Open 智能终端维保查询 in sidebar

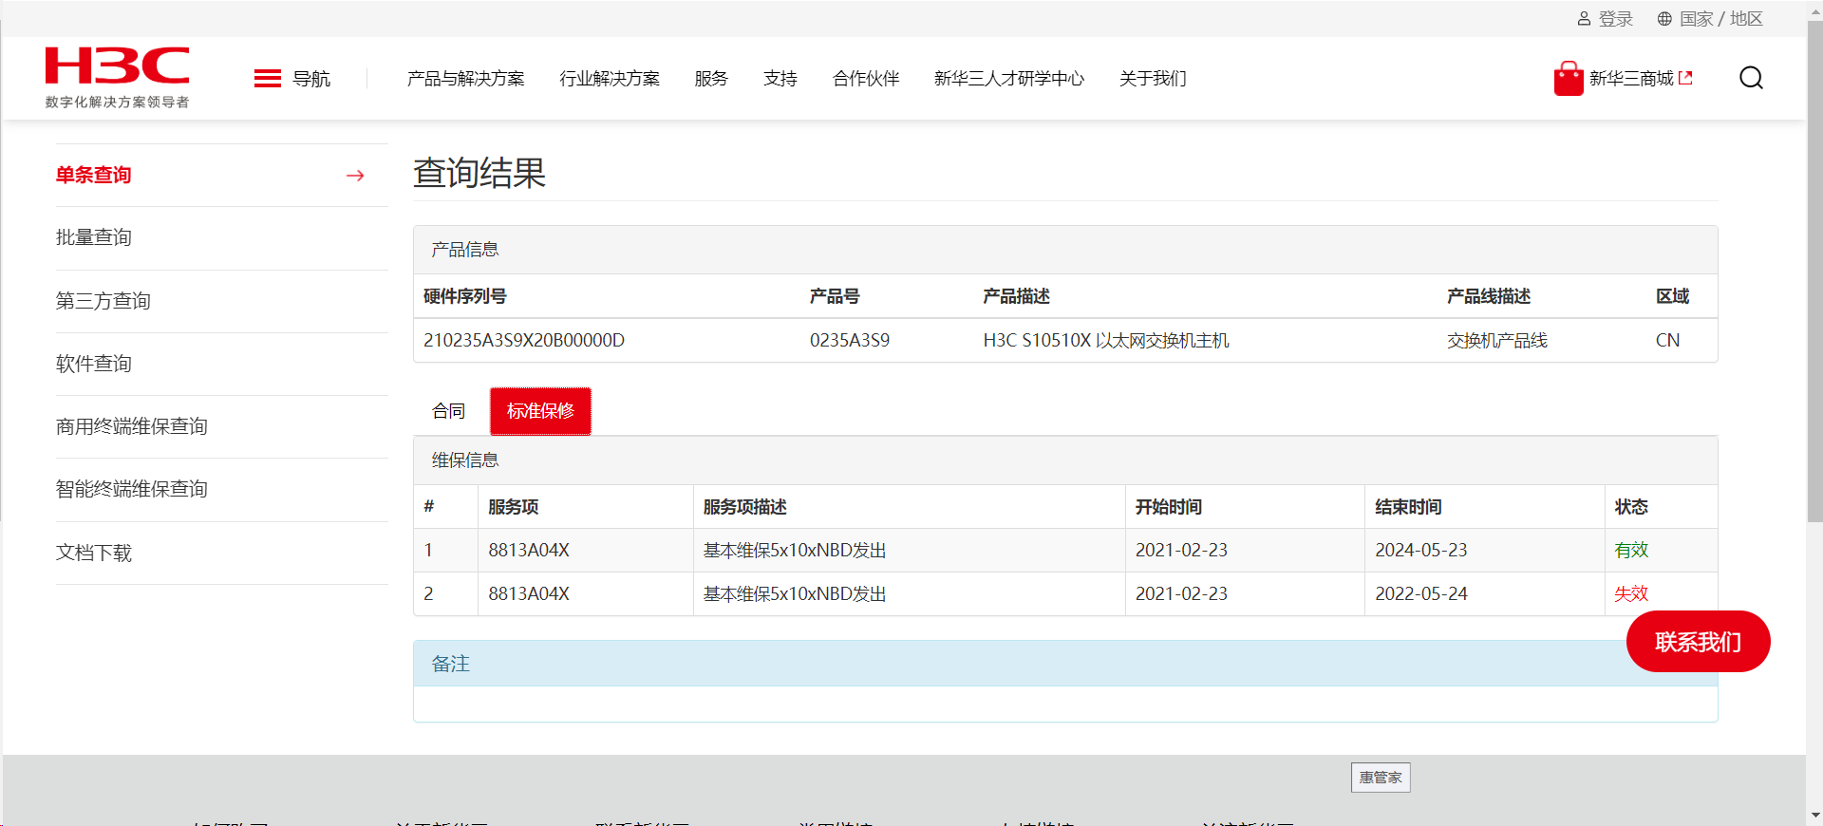coord(132,490)
